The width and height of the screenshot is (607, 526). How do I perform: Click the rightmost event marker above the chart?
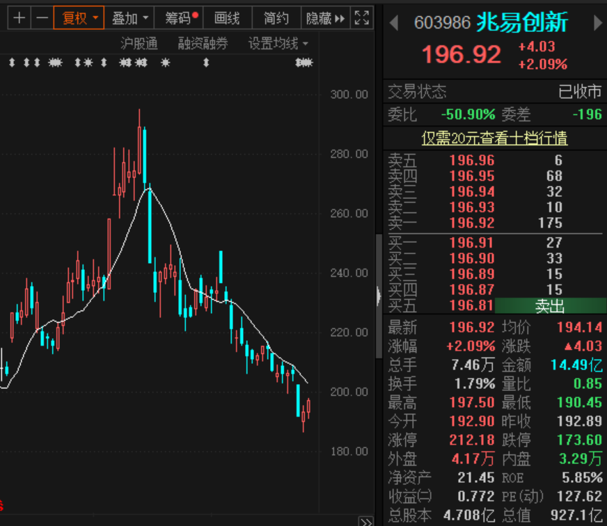[304, 63]
